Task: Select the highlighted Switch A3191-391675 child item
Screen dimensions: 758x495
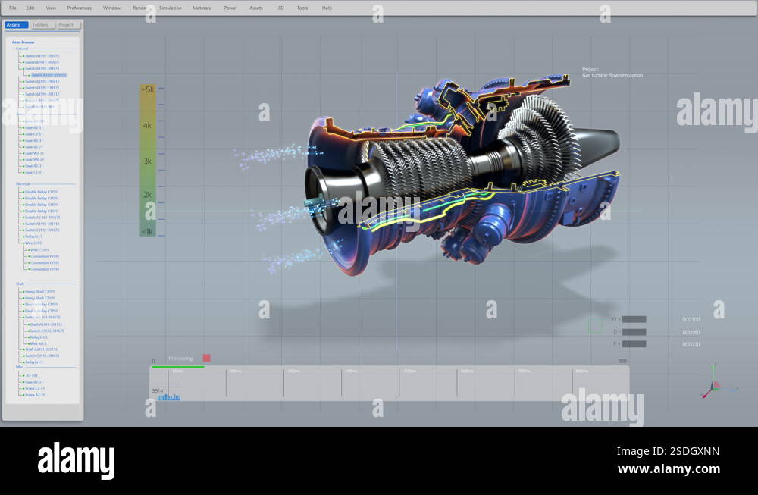Action: click(49, 75)
